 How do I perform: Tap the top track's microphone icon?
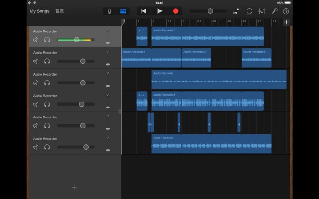pyautogui.click(x=108, y=36)
